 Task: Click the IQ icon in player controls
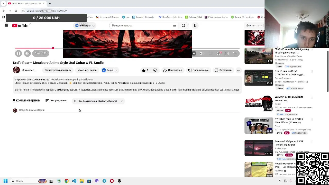tap(194, 53)
